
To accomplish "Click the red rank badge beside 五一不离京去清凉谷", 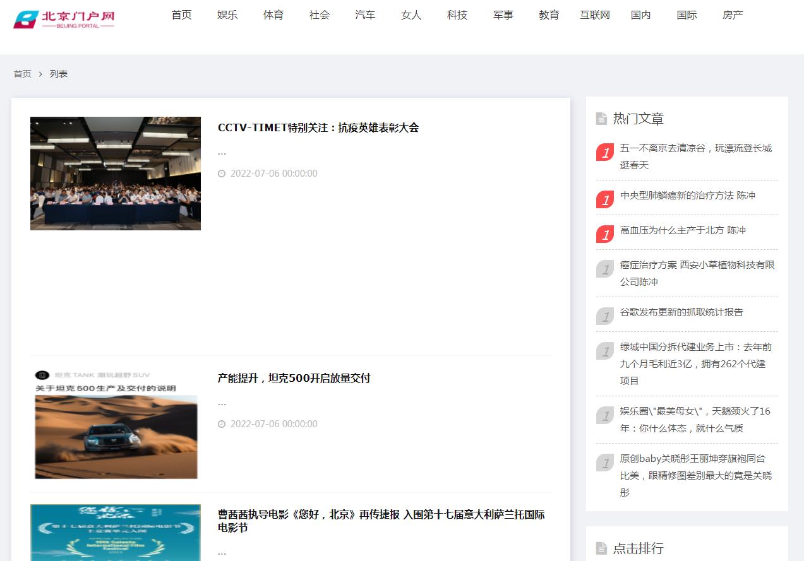I will [x=605, y=153].
